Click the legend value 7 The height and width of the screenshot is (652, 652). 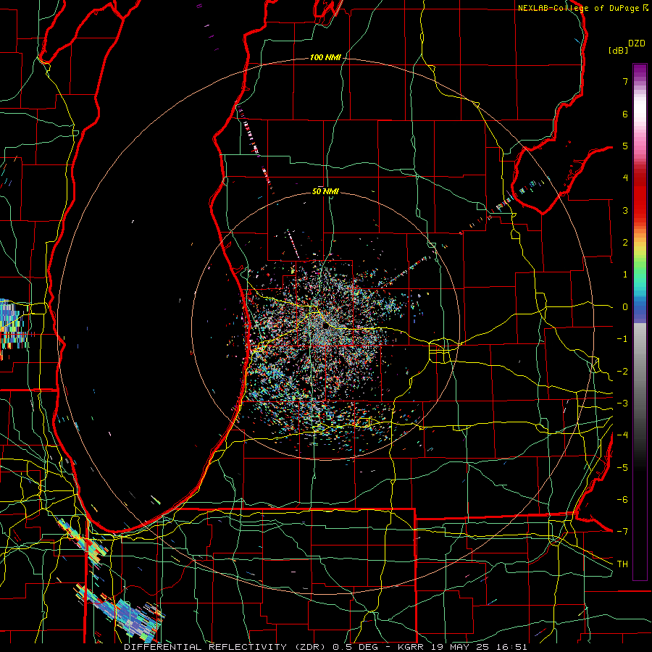(x=625, y=82)
